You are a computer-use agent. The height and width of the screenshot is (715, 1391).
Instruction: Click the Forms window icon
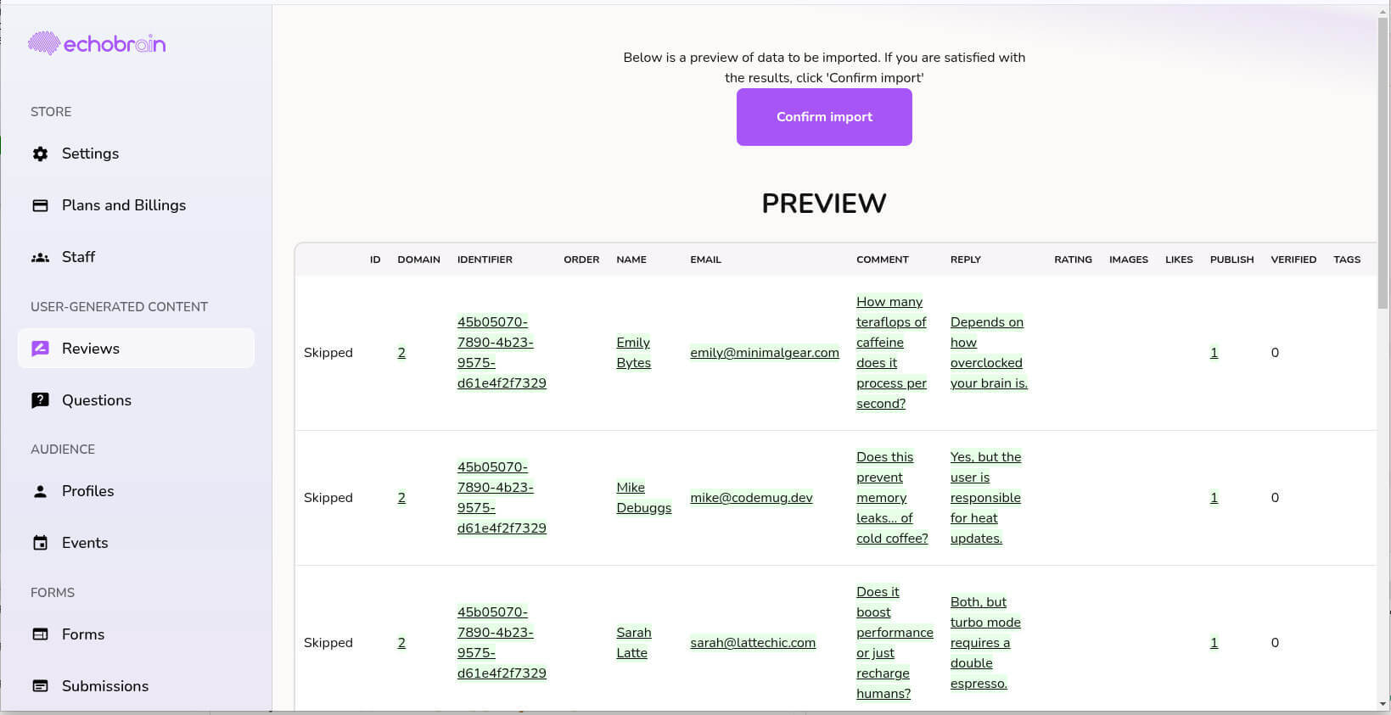[40, 634]
